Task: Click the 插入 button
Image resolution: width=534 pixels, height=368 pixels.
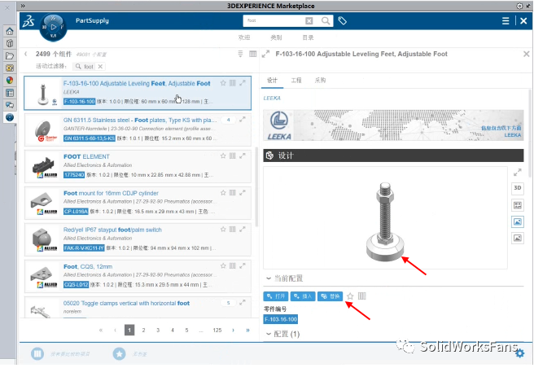Action: coord(303,296)
